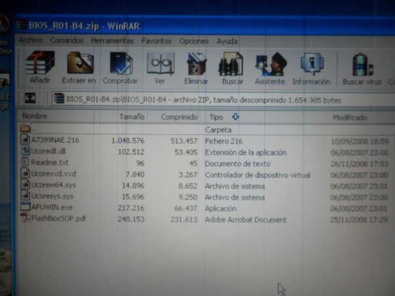
Task: Select the parent folder '..' icon
Action: click(x=25, y=128)
